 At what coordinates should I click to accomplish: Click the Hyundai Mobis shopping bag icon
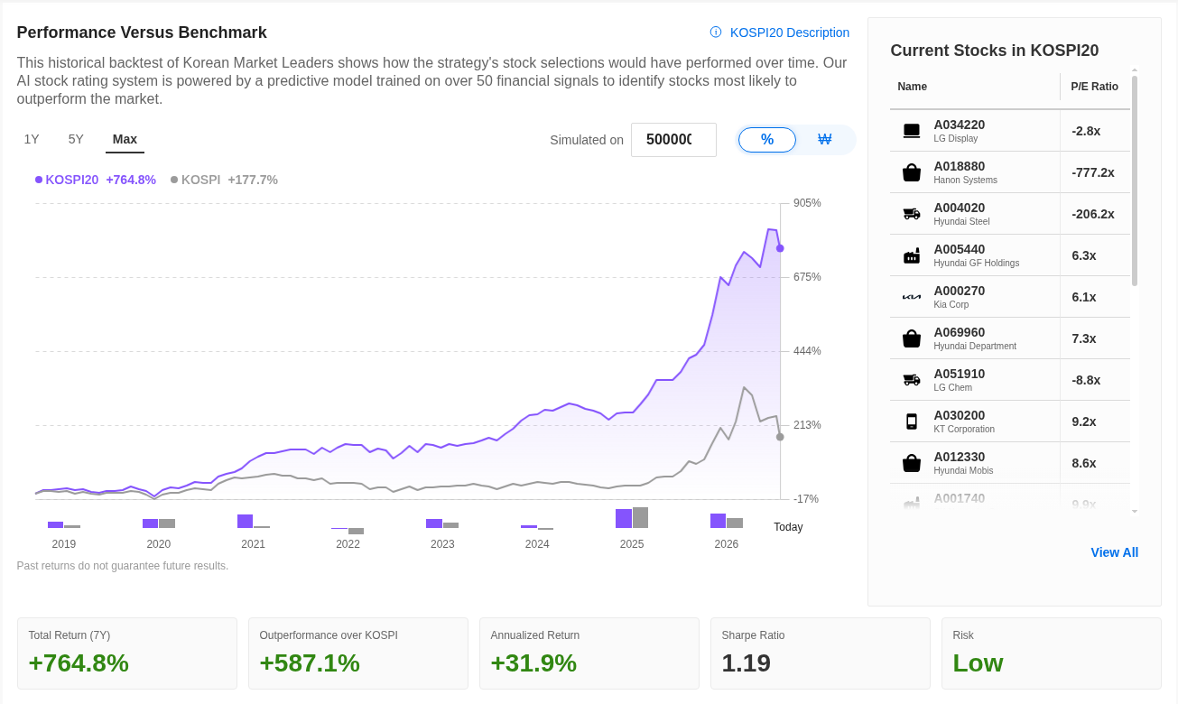(912, 463)
